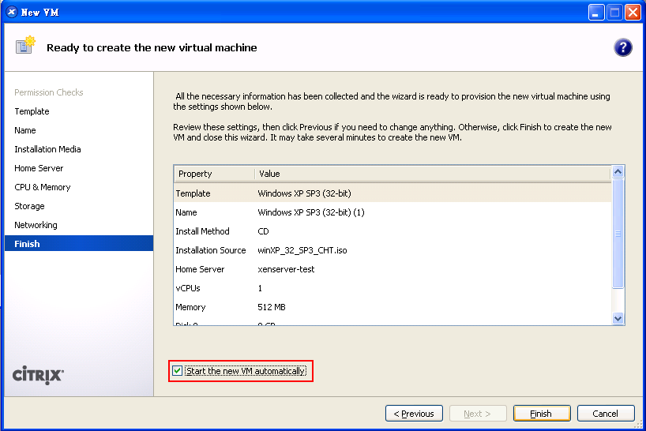Click the value Windows XP SP3 (32-bit) (1)

(311, 212)
